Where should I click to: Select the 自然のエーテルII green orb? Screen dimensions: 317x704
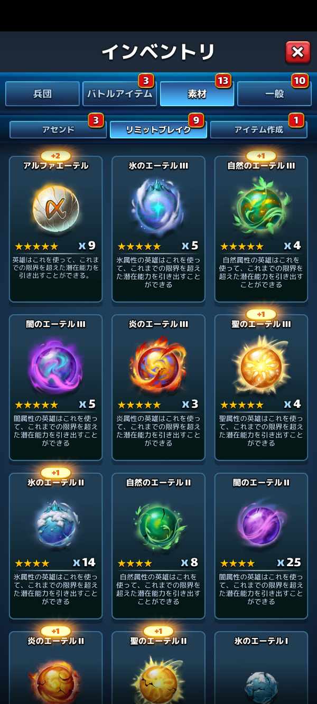pos(158,524)
